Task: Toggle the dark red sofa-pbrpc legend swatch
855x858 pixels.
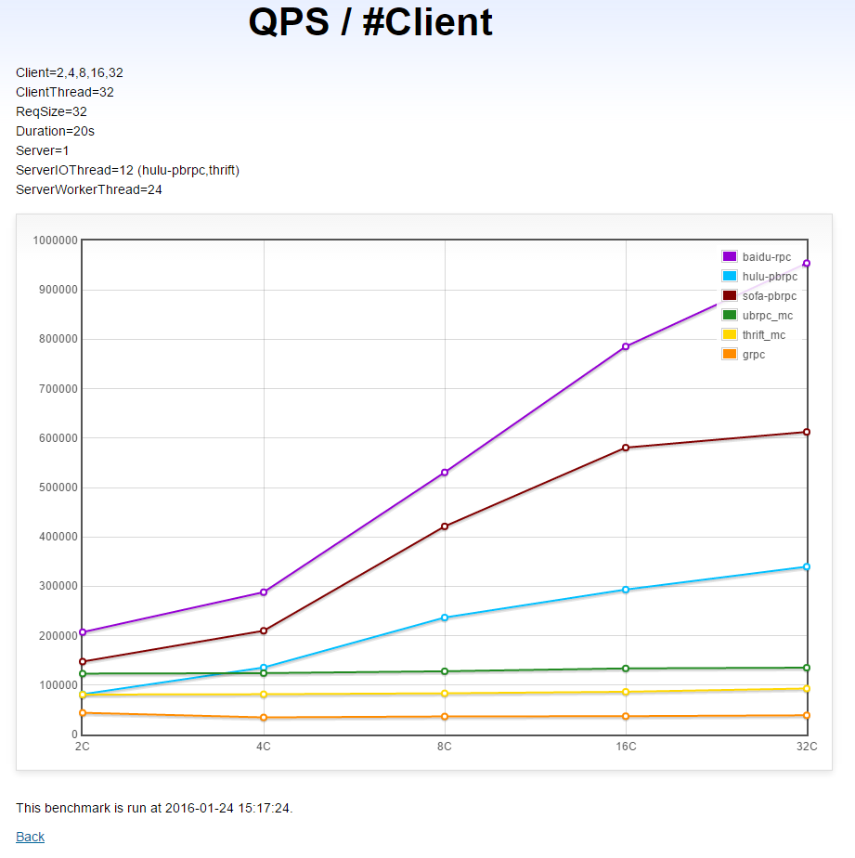Action: [730, 295]
